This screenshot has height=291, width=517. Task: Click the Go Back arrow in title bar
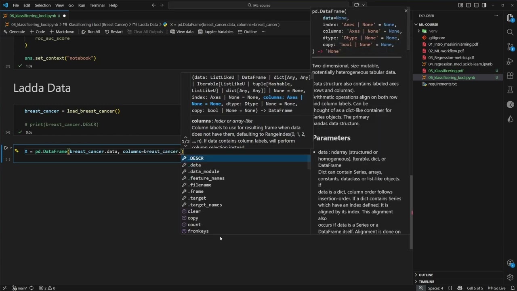[x=153, y=5]
